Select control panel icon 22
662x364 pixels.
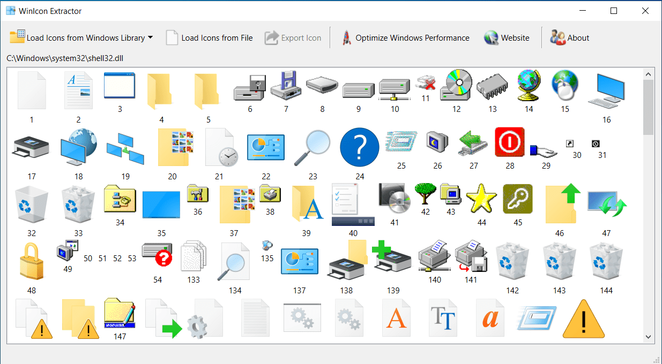click(266, 147)
